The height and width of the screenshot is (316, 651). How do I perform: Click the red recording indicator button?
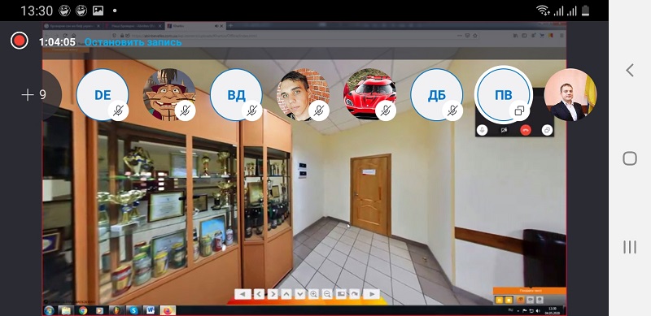click(x=19, y=41)
